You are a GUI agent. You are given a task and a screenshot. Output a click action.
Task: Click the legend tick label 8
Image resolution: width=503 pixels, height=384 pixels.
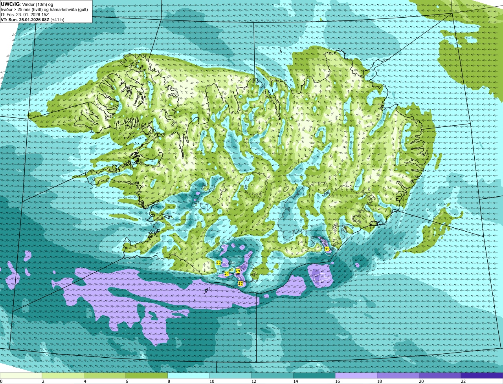(x=169, y=381)
